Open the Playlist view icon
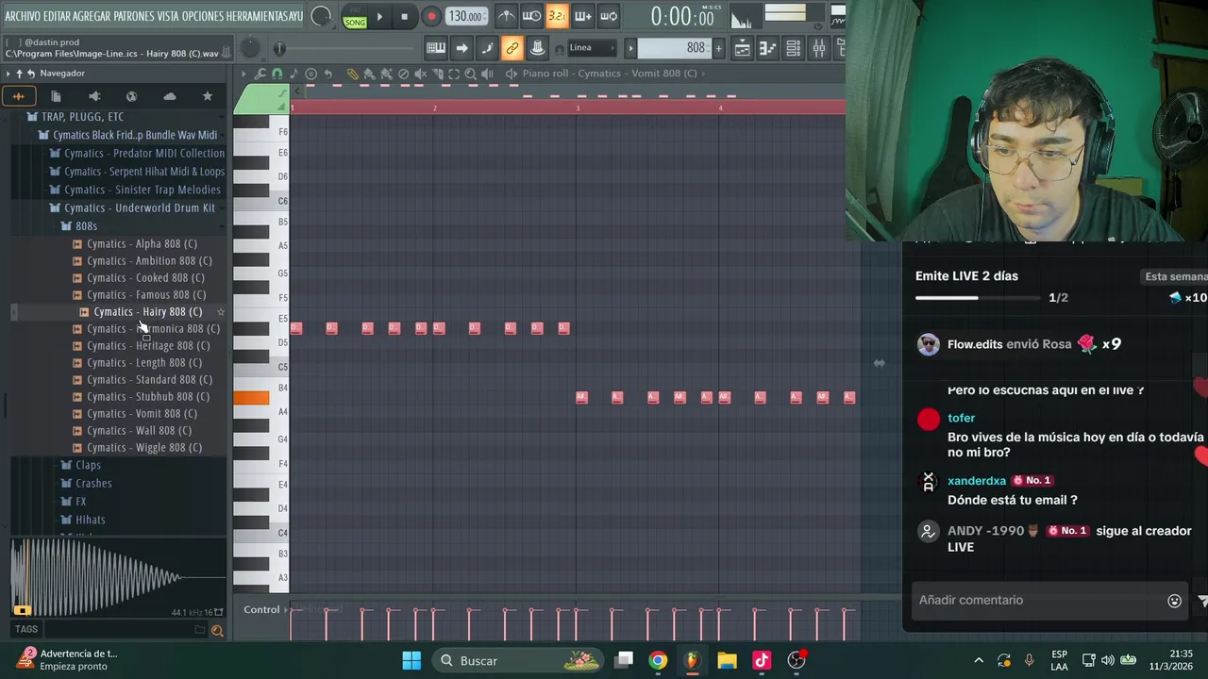This screenshot has width=1208, height=679. 744,48
